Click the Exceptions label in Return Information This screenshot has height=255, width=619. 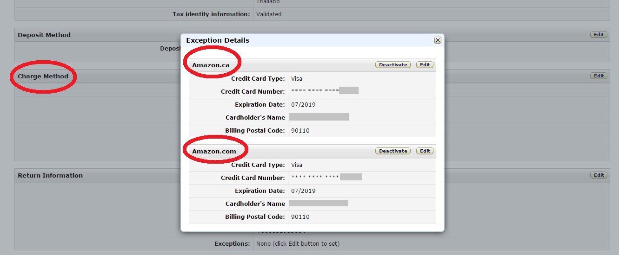click(x=232, y=243)
